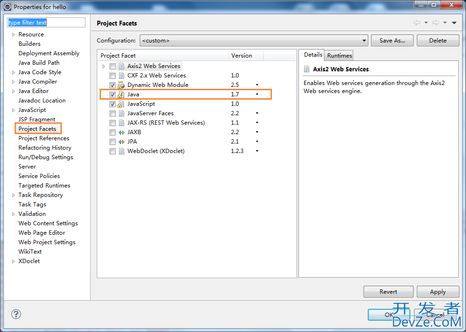Click the forward navigation arrow icon
This screenshot has width=466, height=332.
[x=436, y=23]
